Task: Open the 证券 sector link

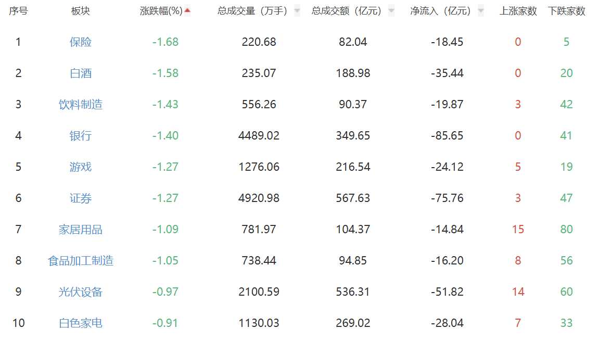Action: 81,198
